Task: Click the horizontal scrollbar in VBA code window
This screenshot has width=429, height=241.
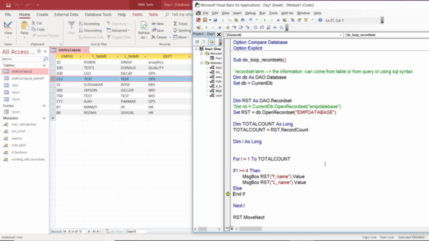Action: click(x=250, y=229)
